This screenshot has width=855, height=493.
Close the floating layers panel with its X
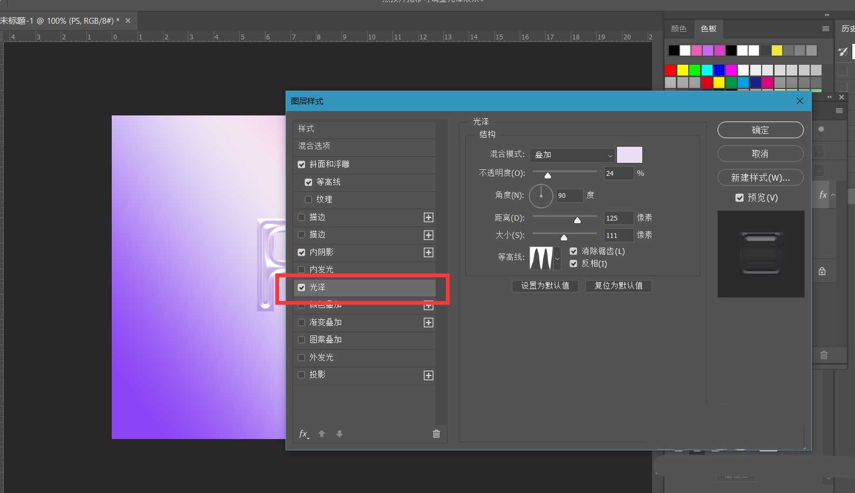[842, 97]
